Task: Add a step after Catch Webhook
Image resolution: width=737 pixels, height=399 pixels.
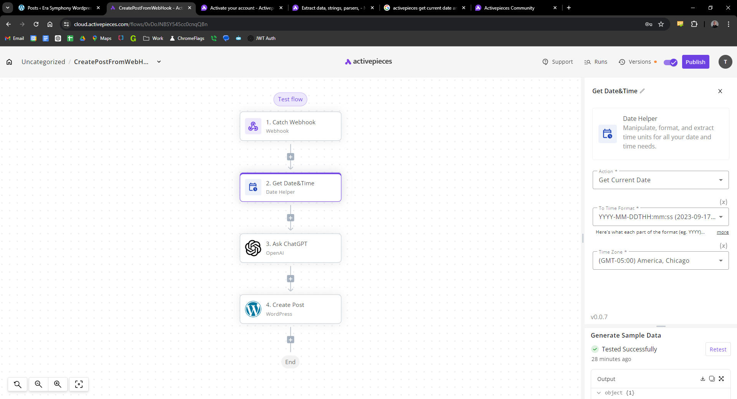Action: 291,157
